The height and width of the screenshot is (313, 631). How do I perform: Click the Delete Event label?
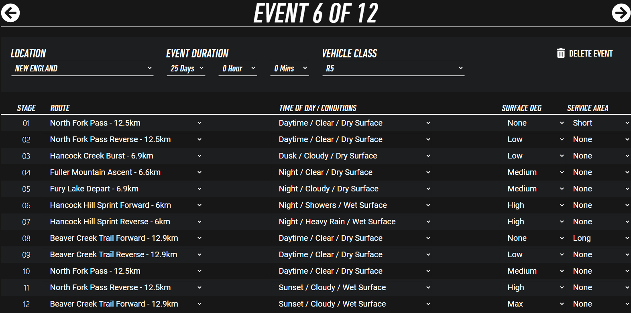pyautogui.click(x=590, y=54)
